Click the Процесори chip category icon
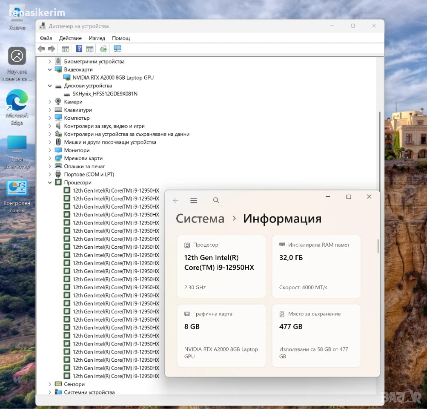Screen dimensions: 427x409 coord(58,182)
